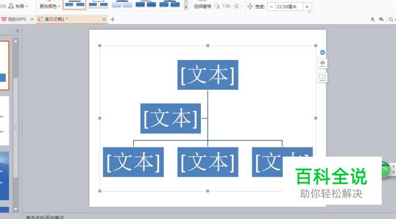Decrease width with the minus button
The width and height of the screenshot is (396, 219).
pyautogui.click(x=271, y=7)
